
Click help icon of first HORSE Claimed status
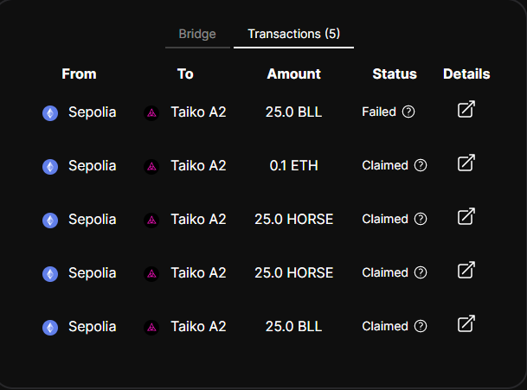coord(421,219)
